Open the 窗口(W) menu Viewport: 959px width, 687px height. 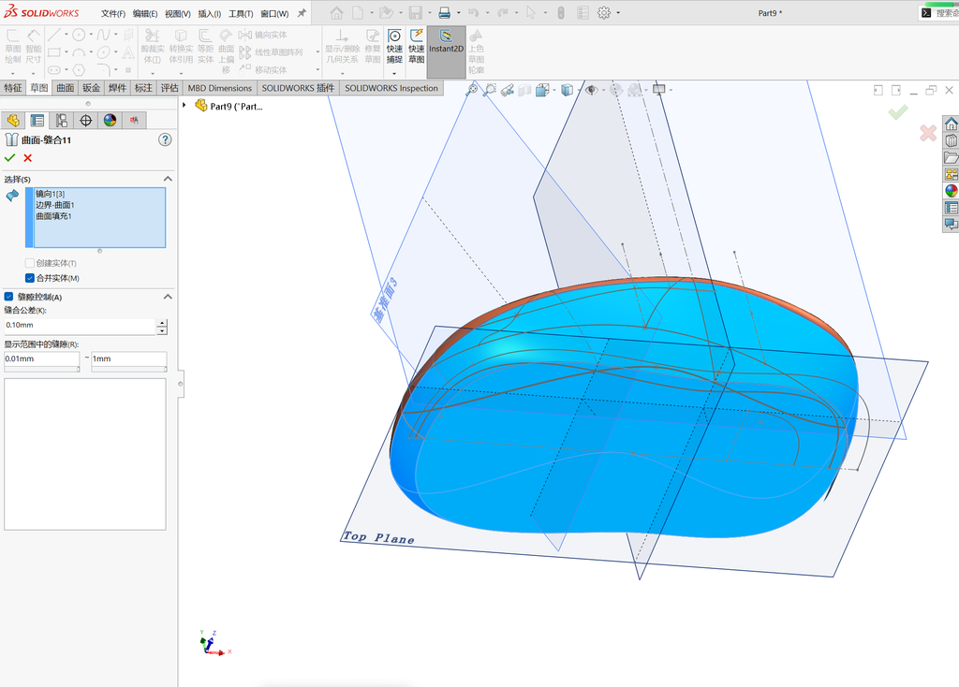coord(274,13)
